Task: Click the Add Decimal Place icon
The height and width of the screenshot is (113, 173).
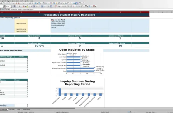Action: tap(71, 6)
